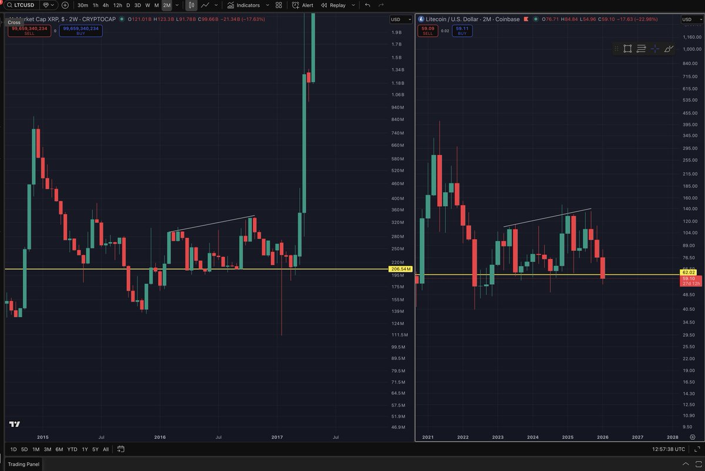
Task: Set the 1D date range
Action: click(x=15, y=449)
